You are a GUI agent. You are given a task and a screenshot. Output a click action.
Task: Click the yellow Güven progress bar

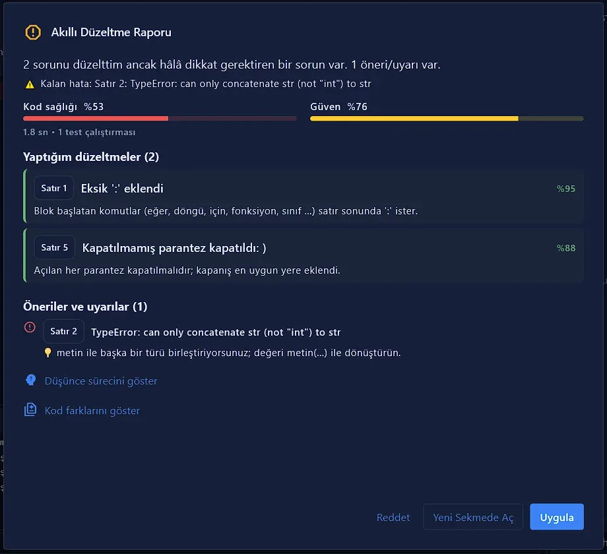point(447,118)
